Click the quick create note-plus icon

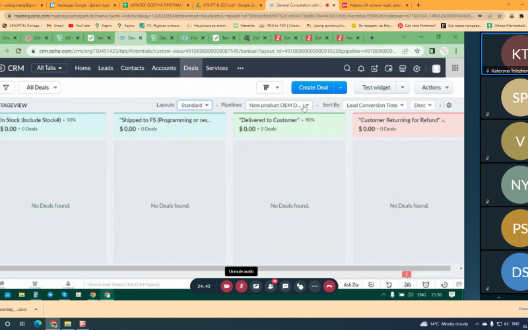point(374,69)
